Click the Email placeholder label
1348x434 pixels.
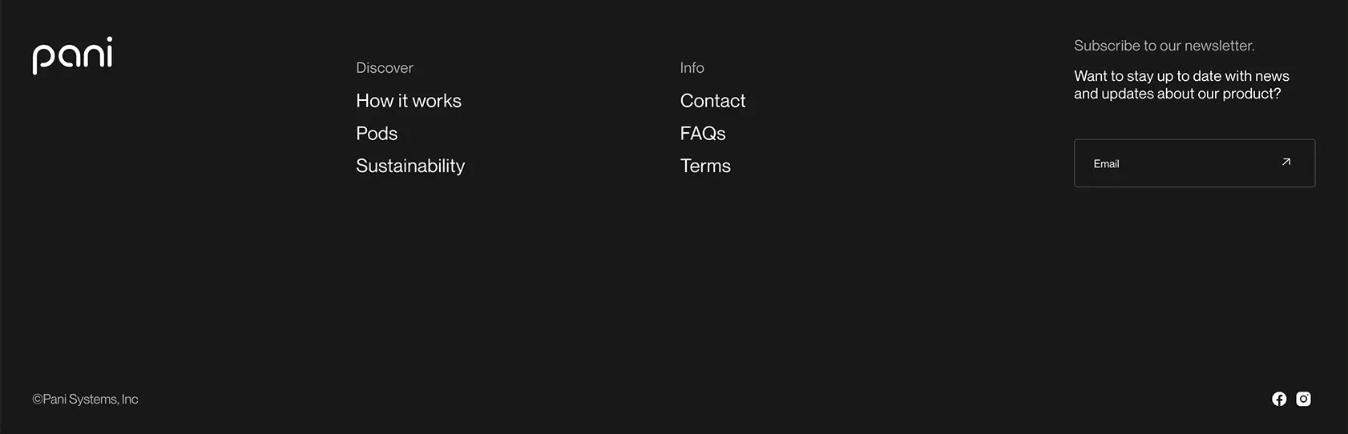1106,163
